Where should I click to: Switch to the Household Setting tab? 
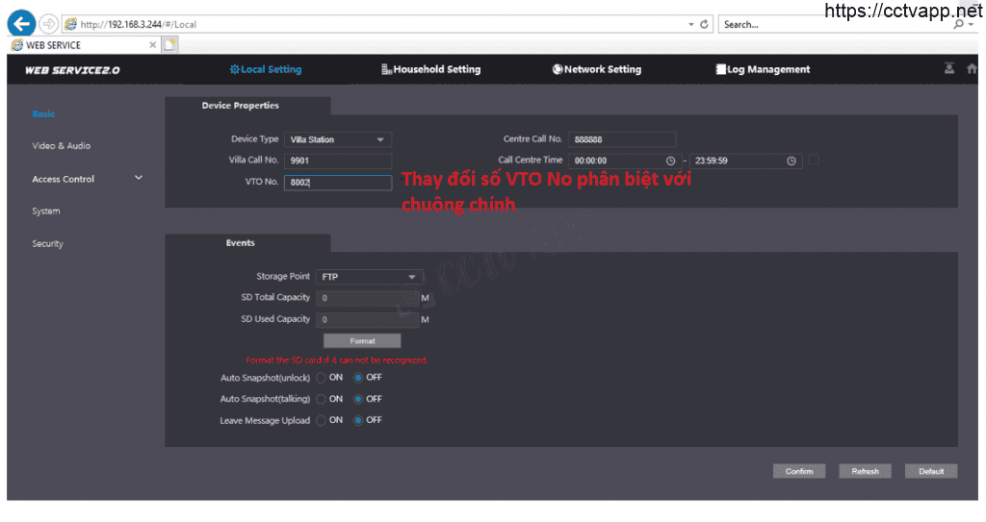[x=430, y=69]
